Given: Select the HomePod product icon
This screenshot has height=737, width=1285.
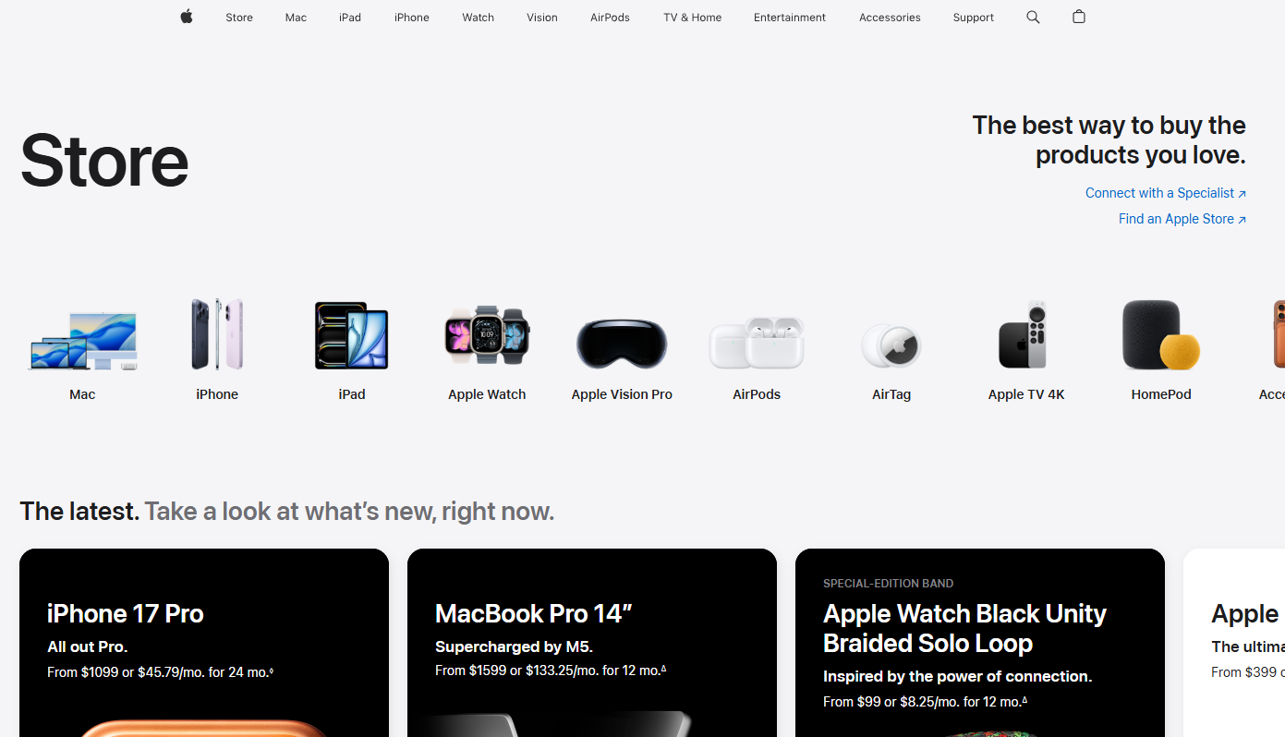Looking at the screenshot, I should [1161, 335].
